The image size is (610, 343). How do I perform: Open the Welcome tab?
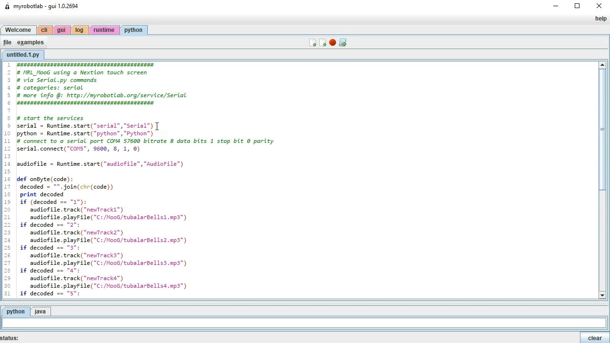(x=18, y=30)
